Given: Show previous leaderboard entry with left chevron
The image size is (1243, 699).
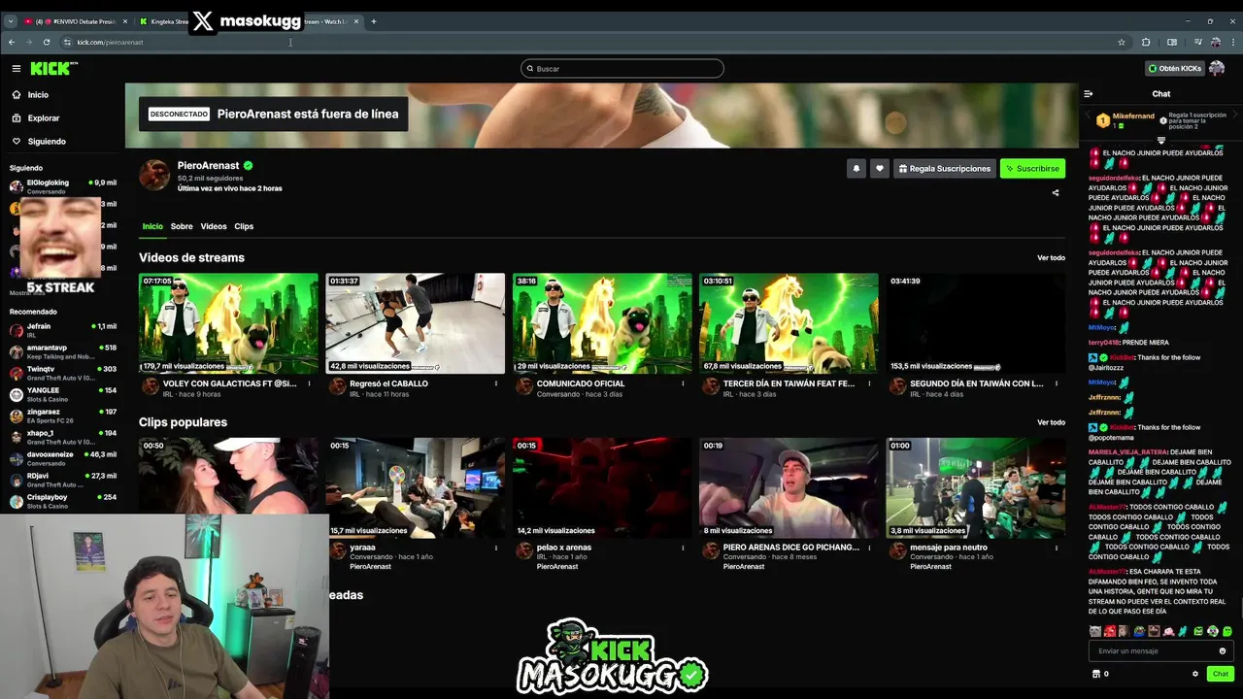Looking at the screenshot, I should click(1088, 114).
